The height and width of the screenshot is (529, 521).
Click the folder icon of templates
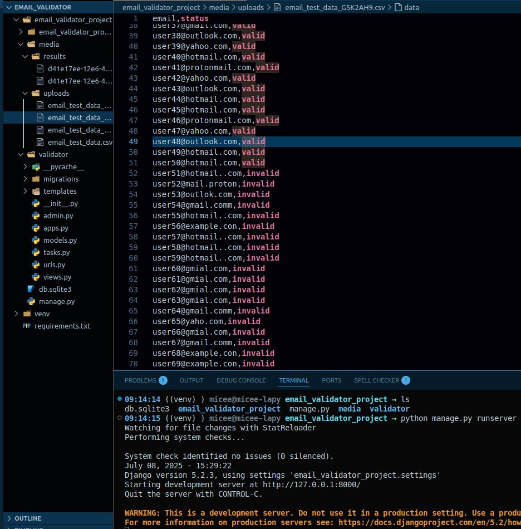(36, 192)
